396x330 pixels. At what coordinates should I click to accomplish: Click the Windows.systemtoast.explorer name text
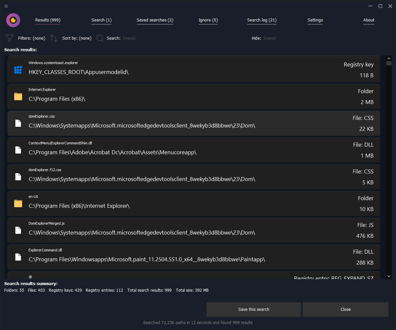point(53,63)
